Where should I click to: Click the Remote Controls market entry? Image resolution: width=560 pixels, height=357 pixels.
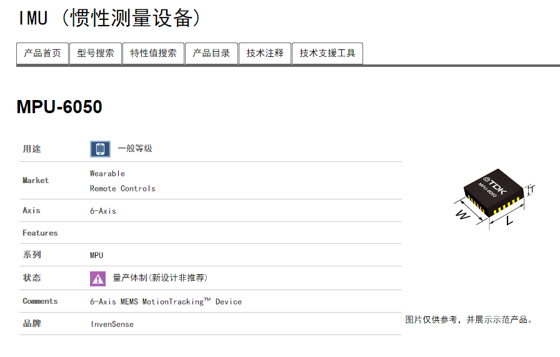tap(122, 188)
